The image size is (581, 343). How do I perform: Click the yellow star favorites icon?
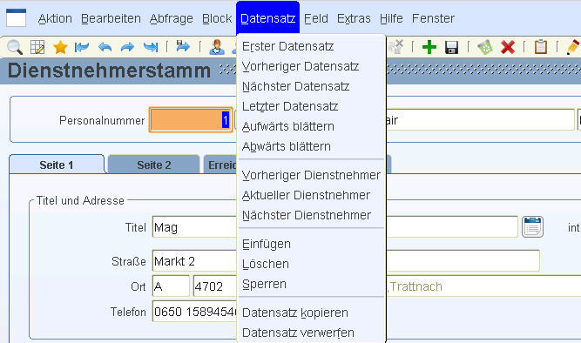[x=60, y=47]
